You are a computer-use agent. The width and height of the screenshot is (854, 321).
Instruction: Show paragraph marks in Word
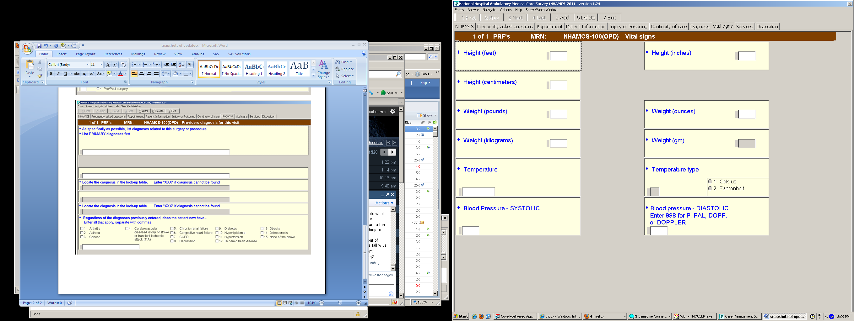(x=190, y=65)
